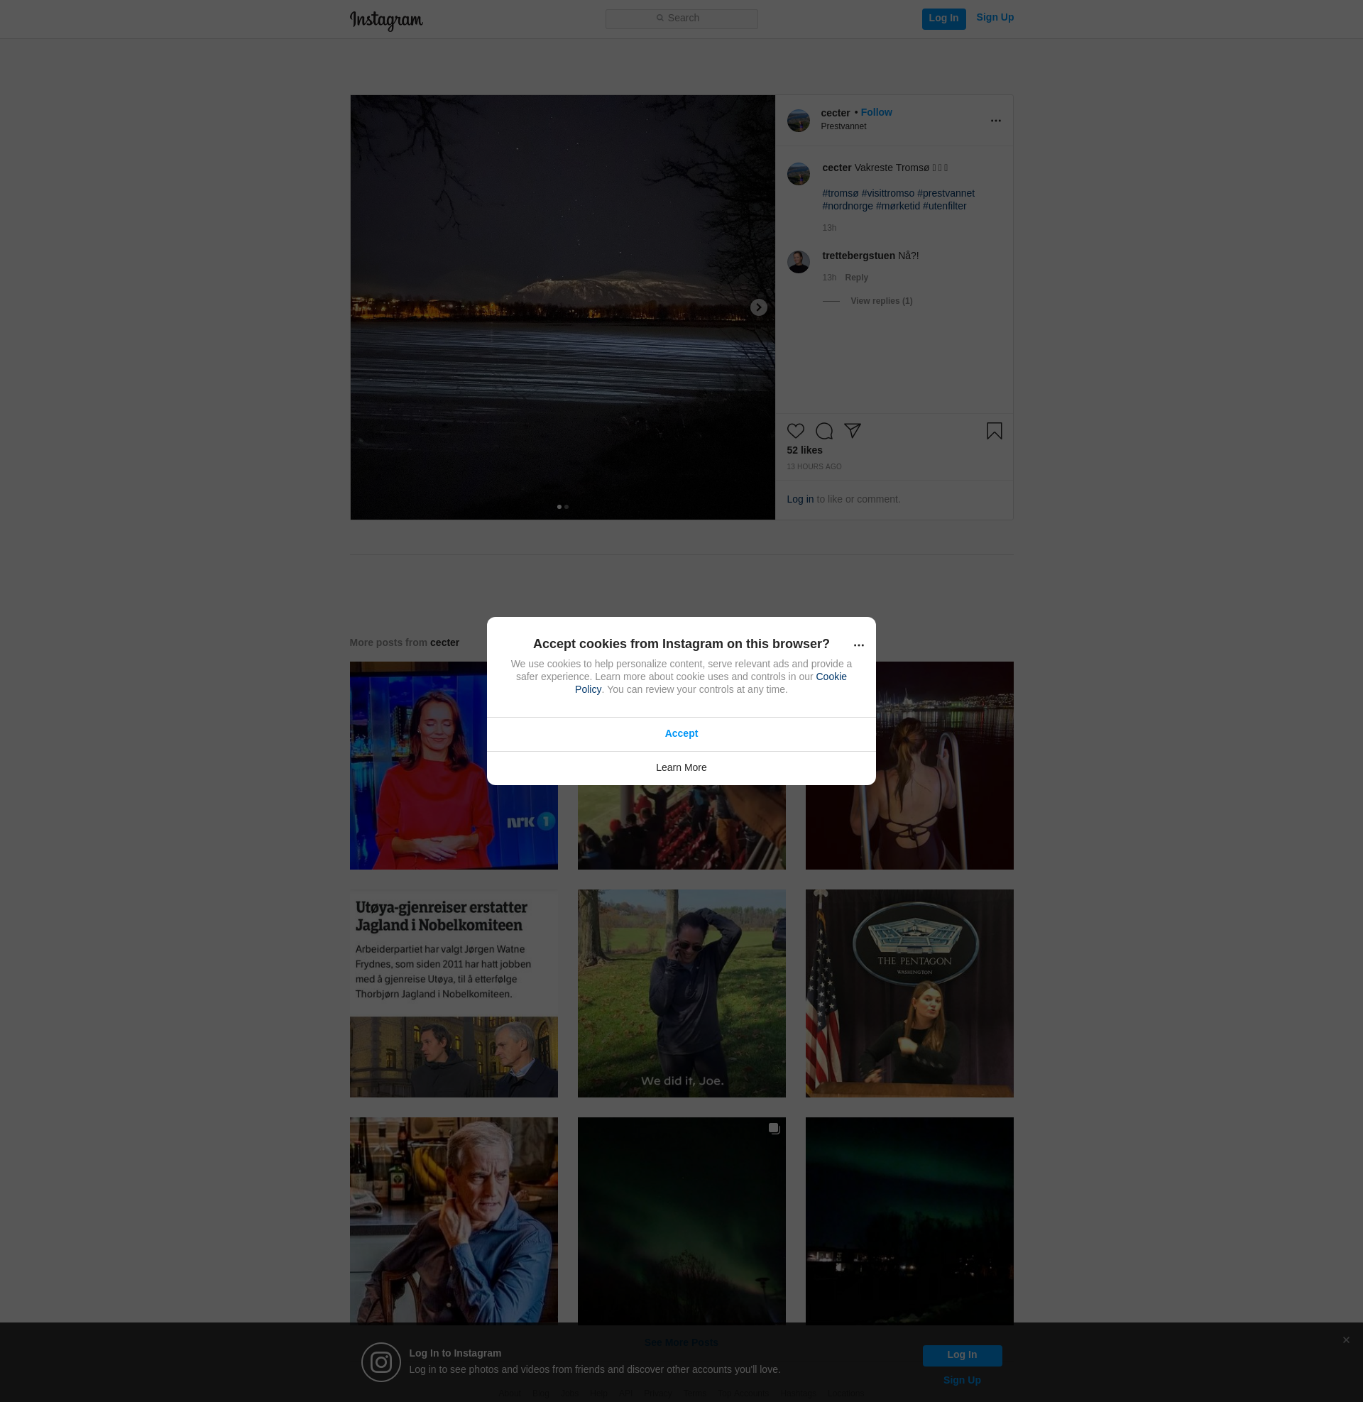Open the #prestvannet hashtag
The width and height of the screenshot is (1363, 1402).
[x=945, y=193]
